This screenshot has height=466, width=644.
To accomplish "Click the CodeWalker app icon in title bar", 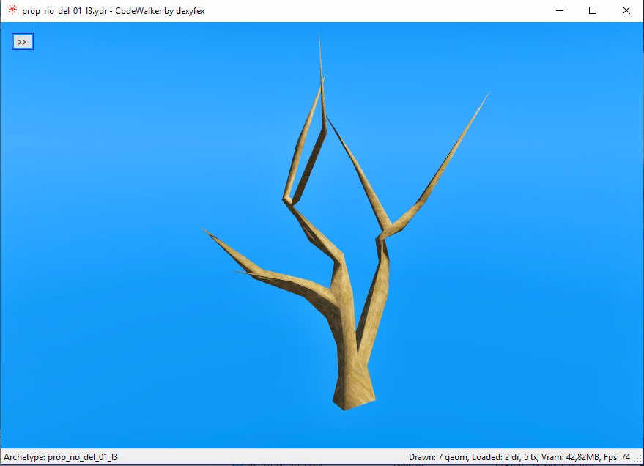I will tap(12, 10).
